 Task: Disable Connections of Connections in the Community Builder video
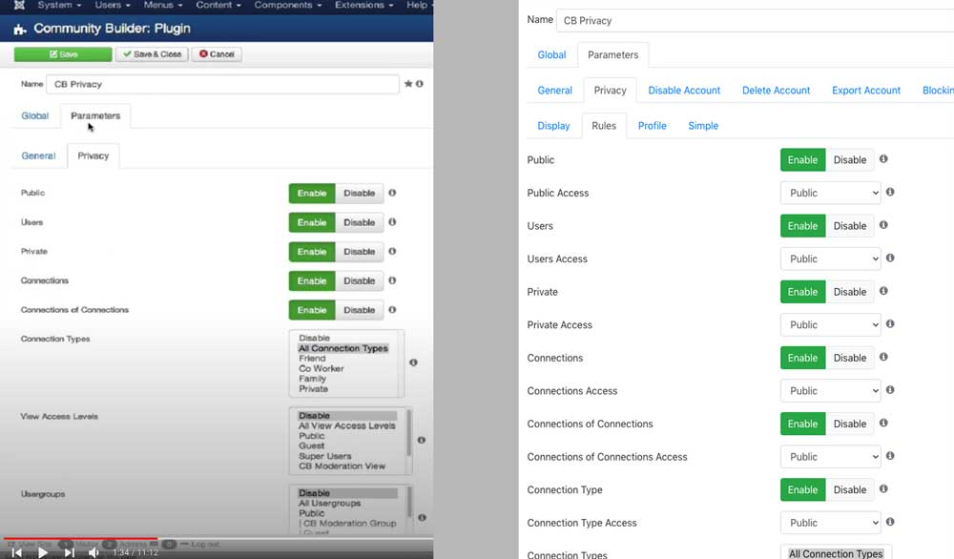pos(360,310)
